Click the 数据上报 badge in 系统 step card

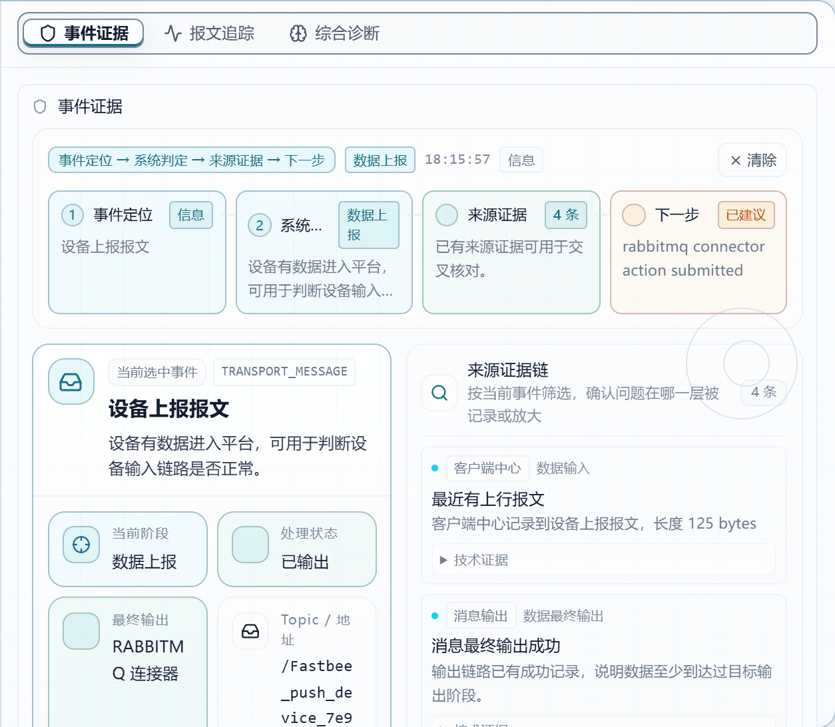(x=369, y=225)
